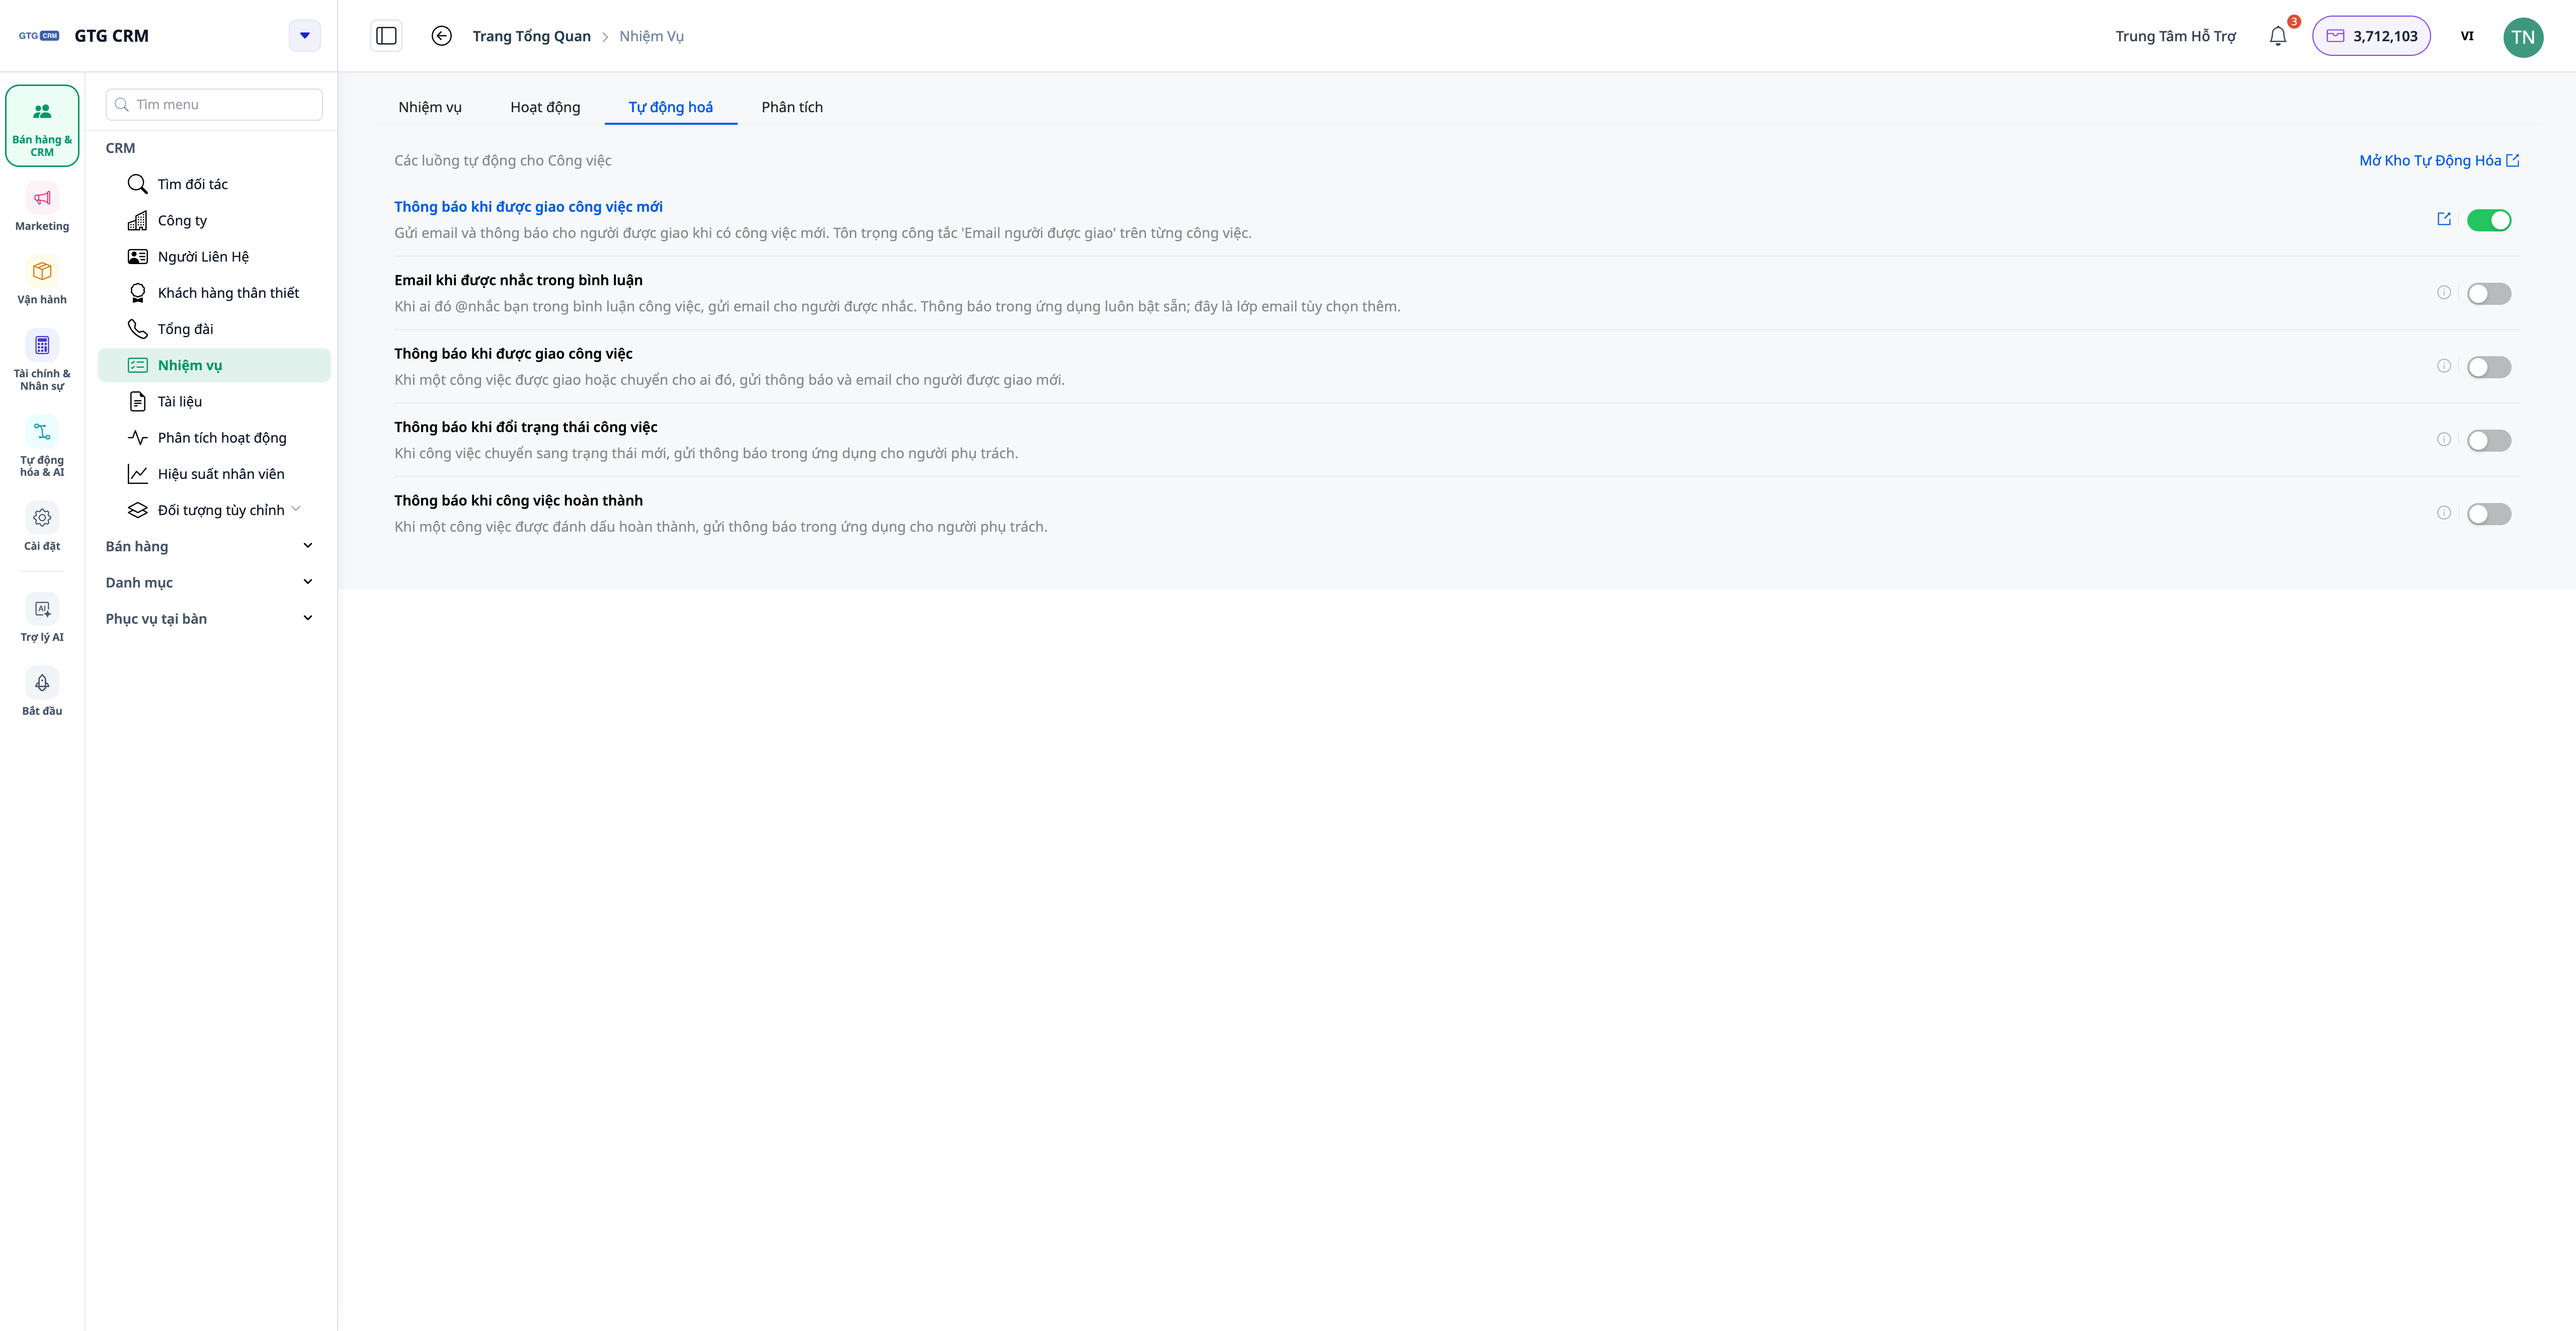
Task: Disable Thông báo khi được giao công việc mới
Action: 2488,220
